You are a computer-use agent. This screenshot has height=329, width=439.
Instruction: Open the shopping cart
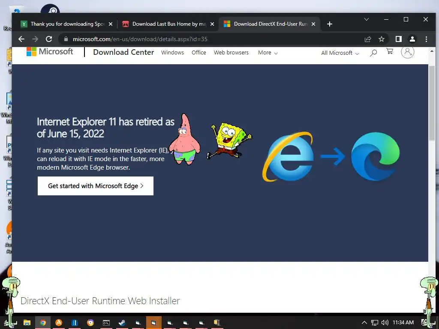point(389,51)
